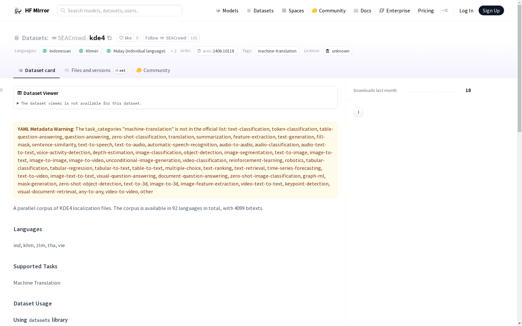Click the kde4 dataset name

point(97,38)
